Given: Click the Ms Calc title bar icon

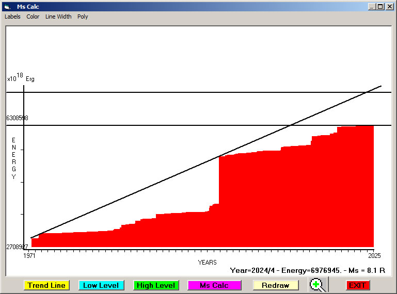Looking at the screenshot, I should point(7,7).
